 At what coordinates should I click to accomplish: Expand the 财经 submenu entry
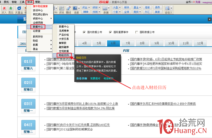40,41
